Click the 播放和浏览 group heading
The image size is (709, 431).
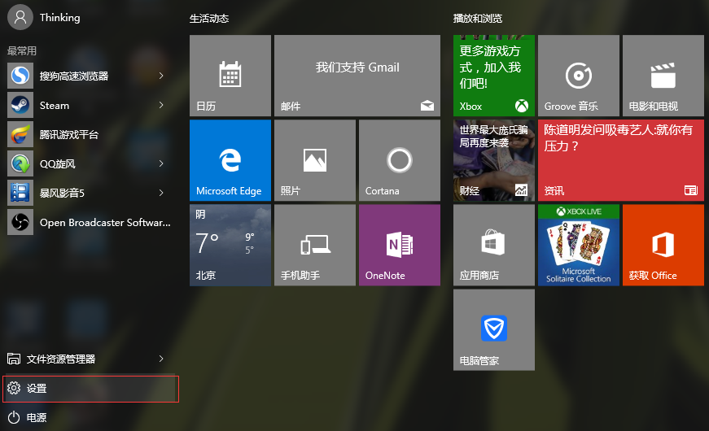tap(478, 19)
